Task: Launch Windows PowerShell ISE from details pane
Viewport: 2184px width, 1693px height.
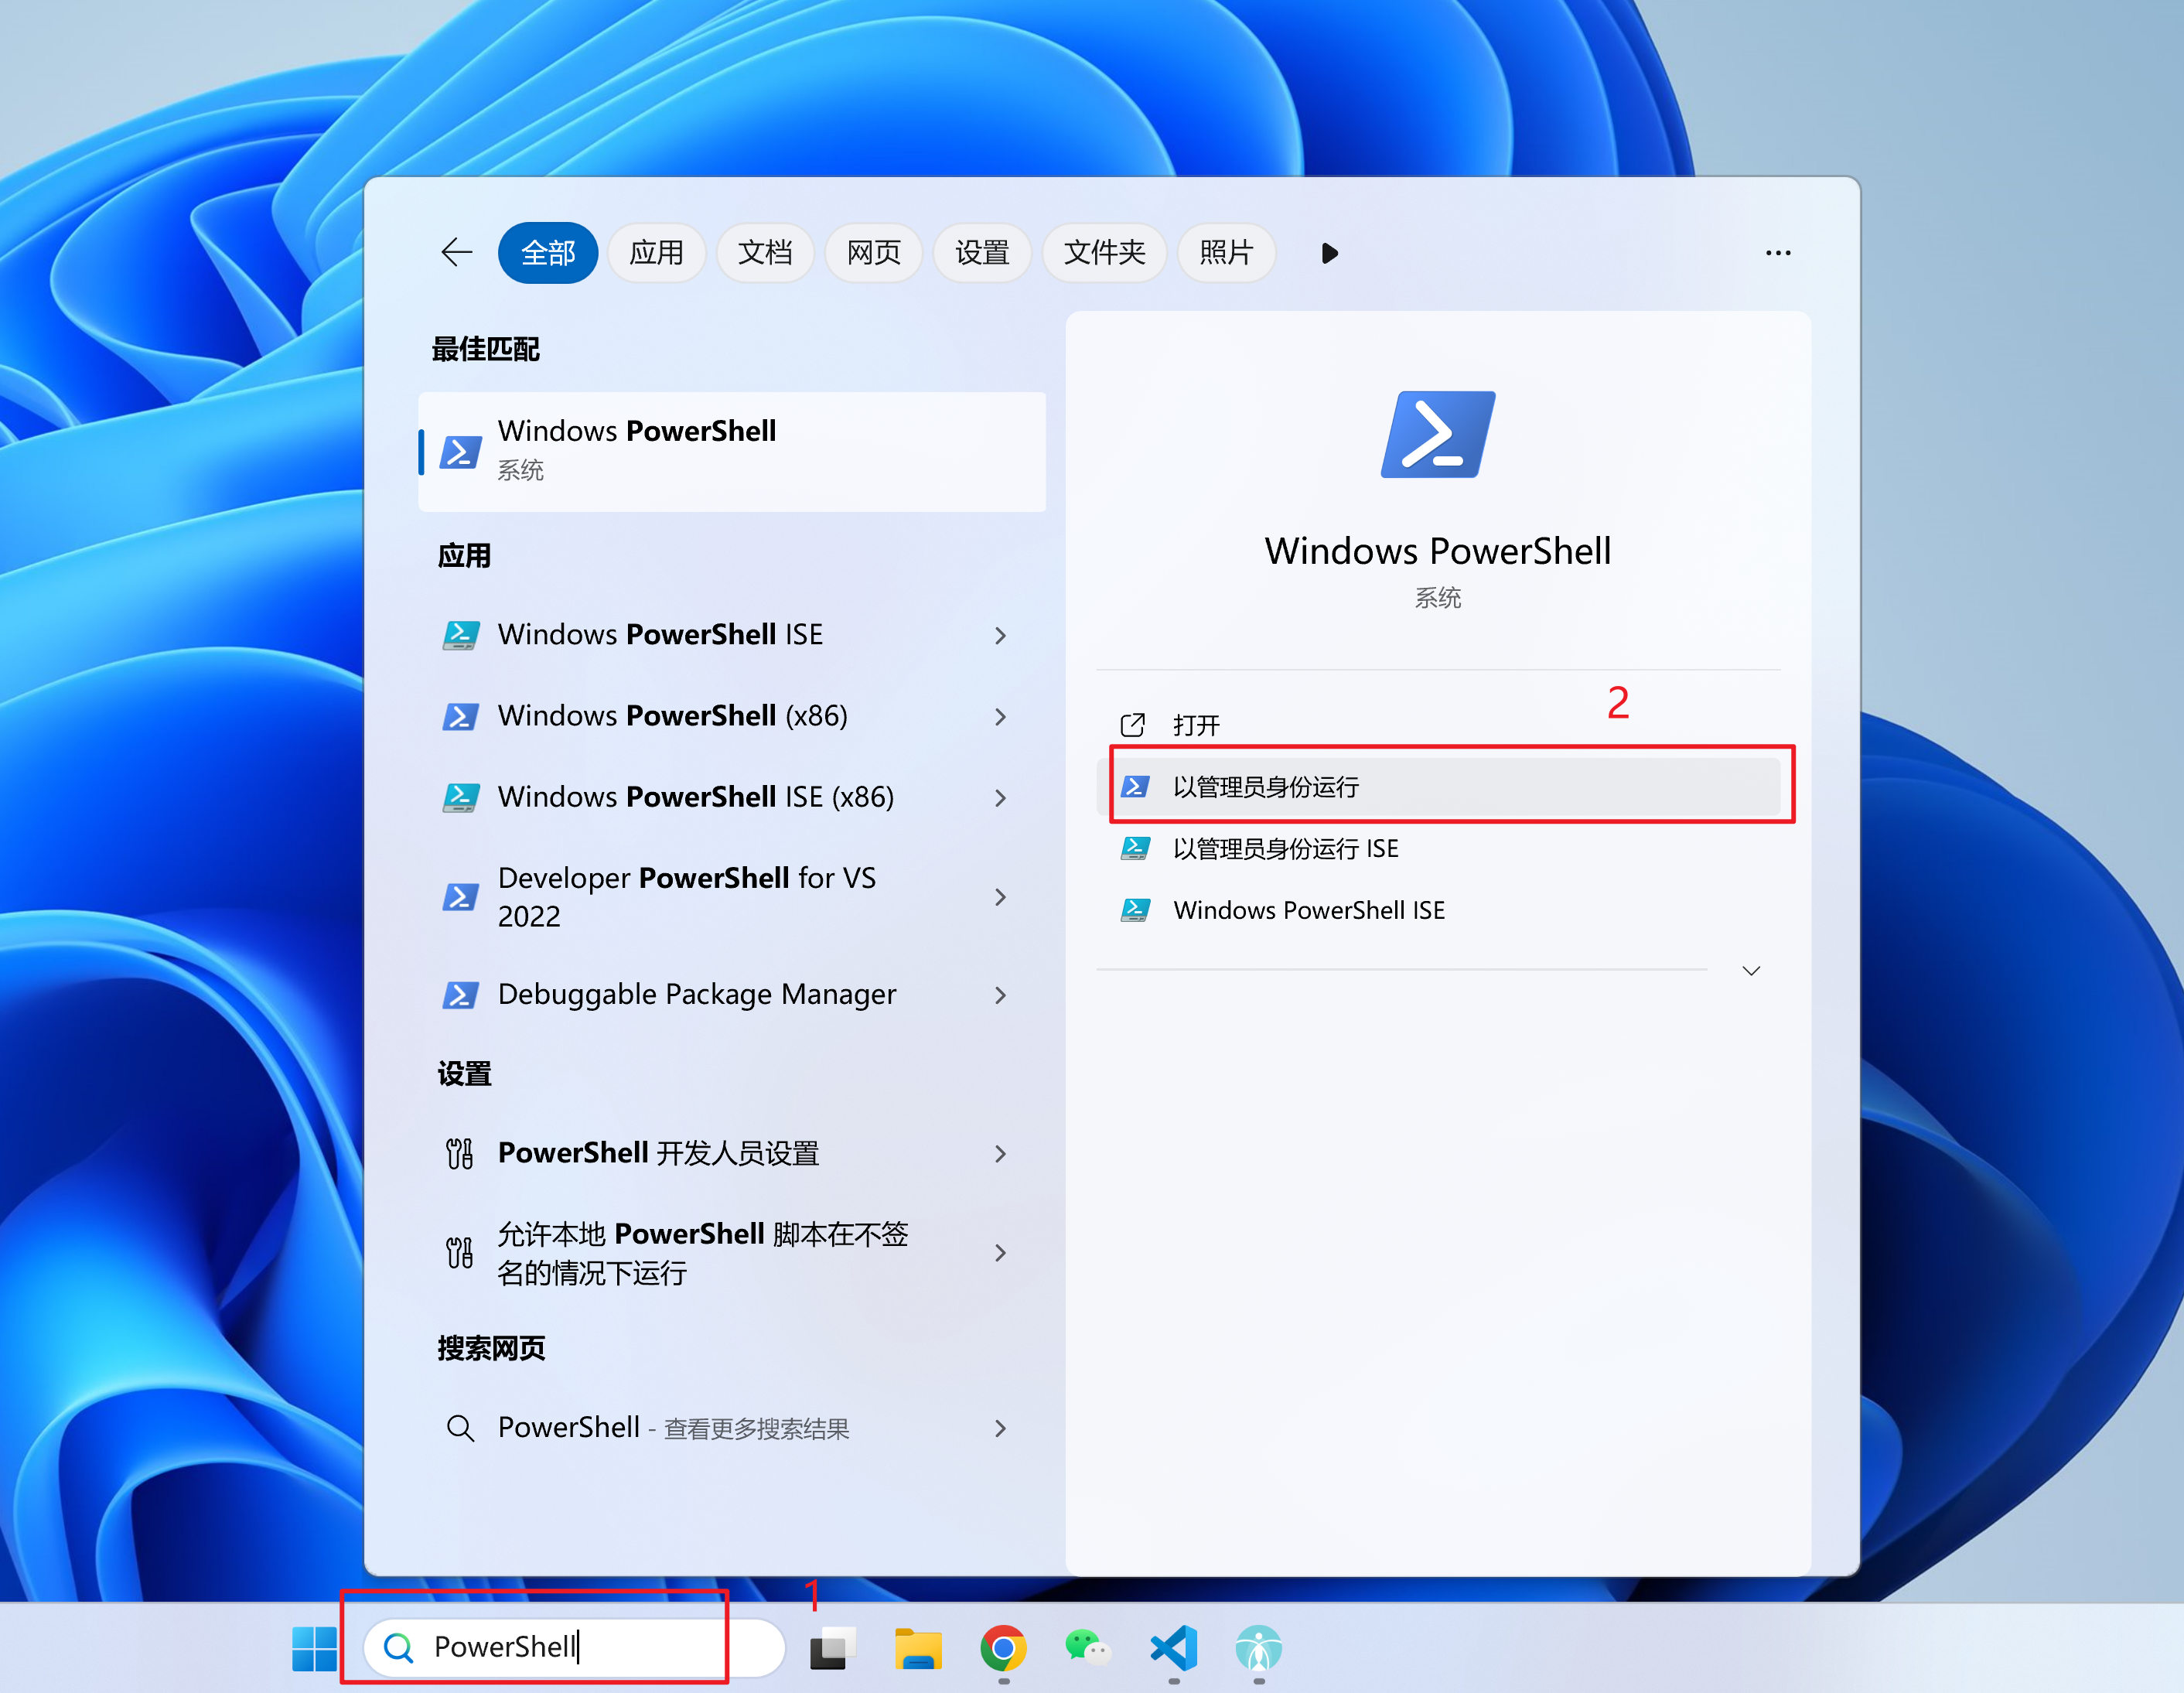Action: [1439, 910]
